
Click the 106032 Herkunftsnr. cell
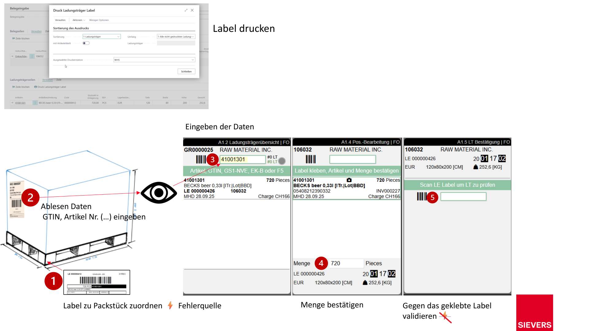[x=40, y=56]
